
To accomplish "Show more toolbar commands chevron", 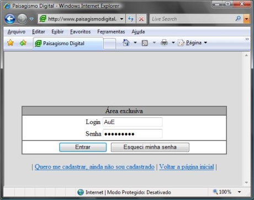I will click(x=247, y=39).
